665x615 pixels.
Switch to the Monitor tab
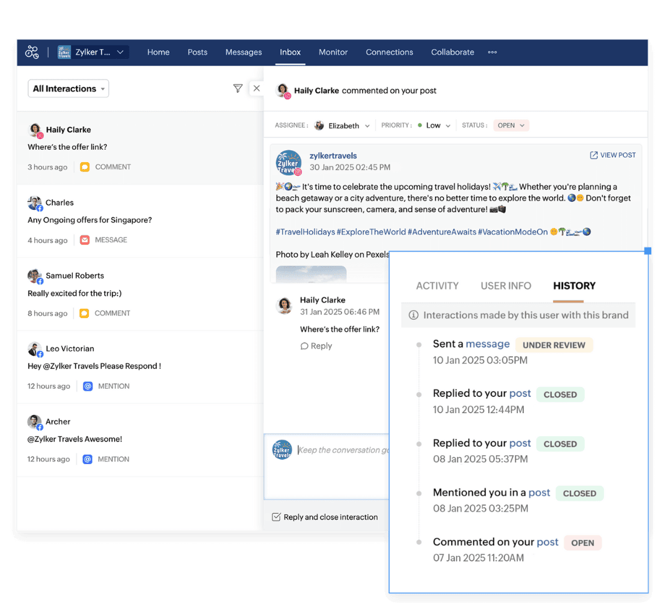(x=333, y=52)
